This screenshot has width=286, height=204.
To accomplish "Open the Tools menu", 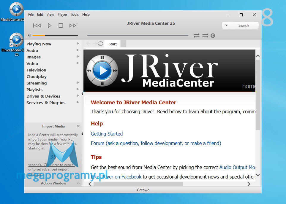I will pyautogui.click(x=75, y=15).
